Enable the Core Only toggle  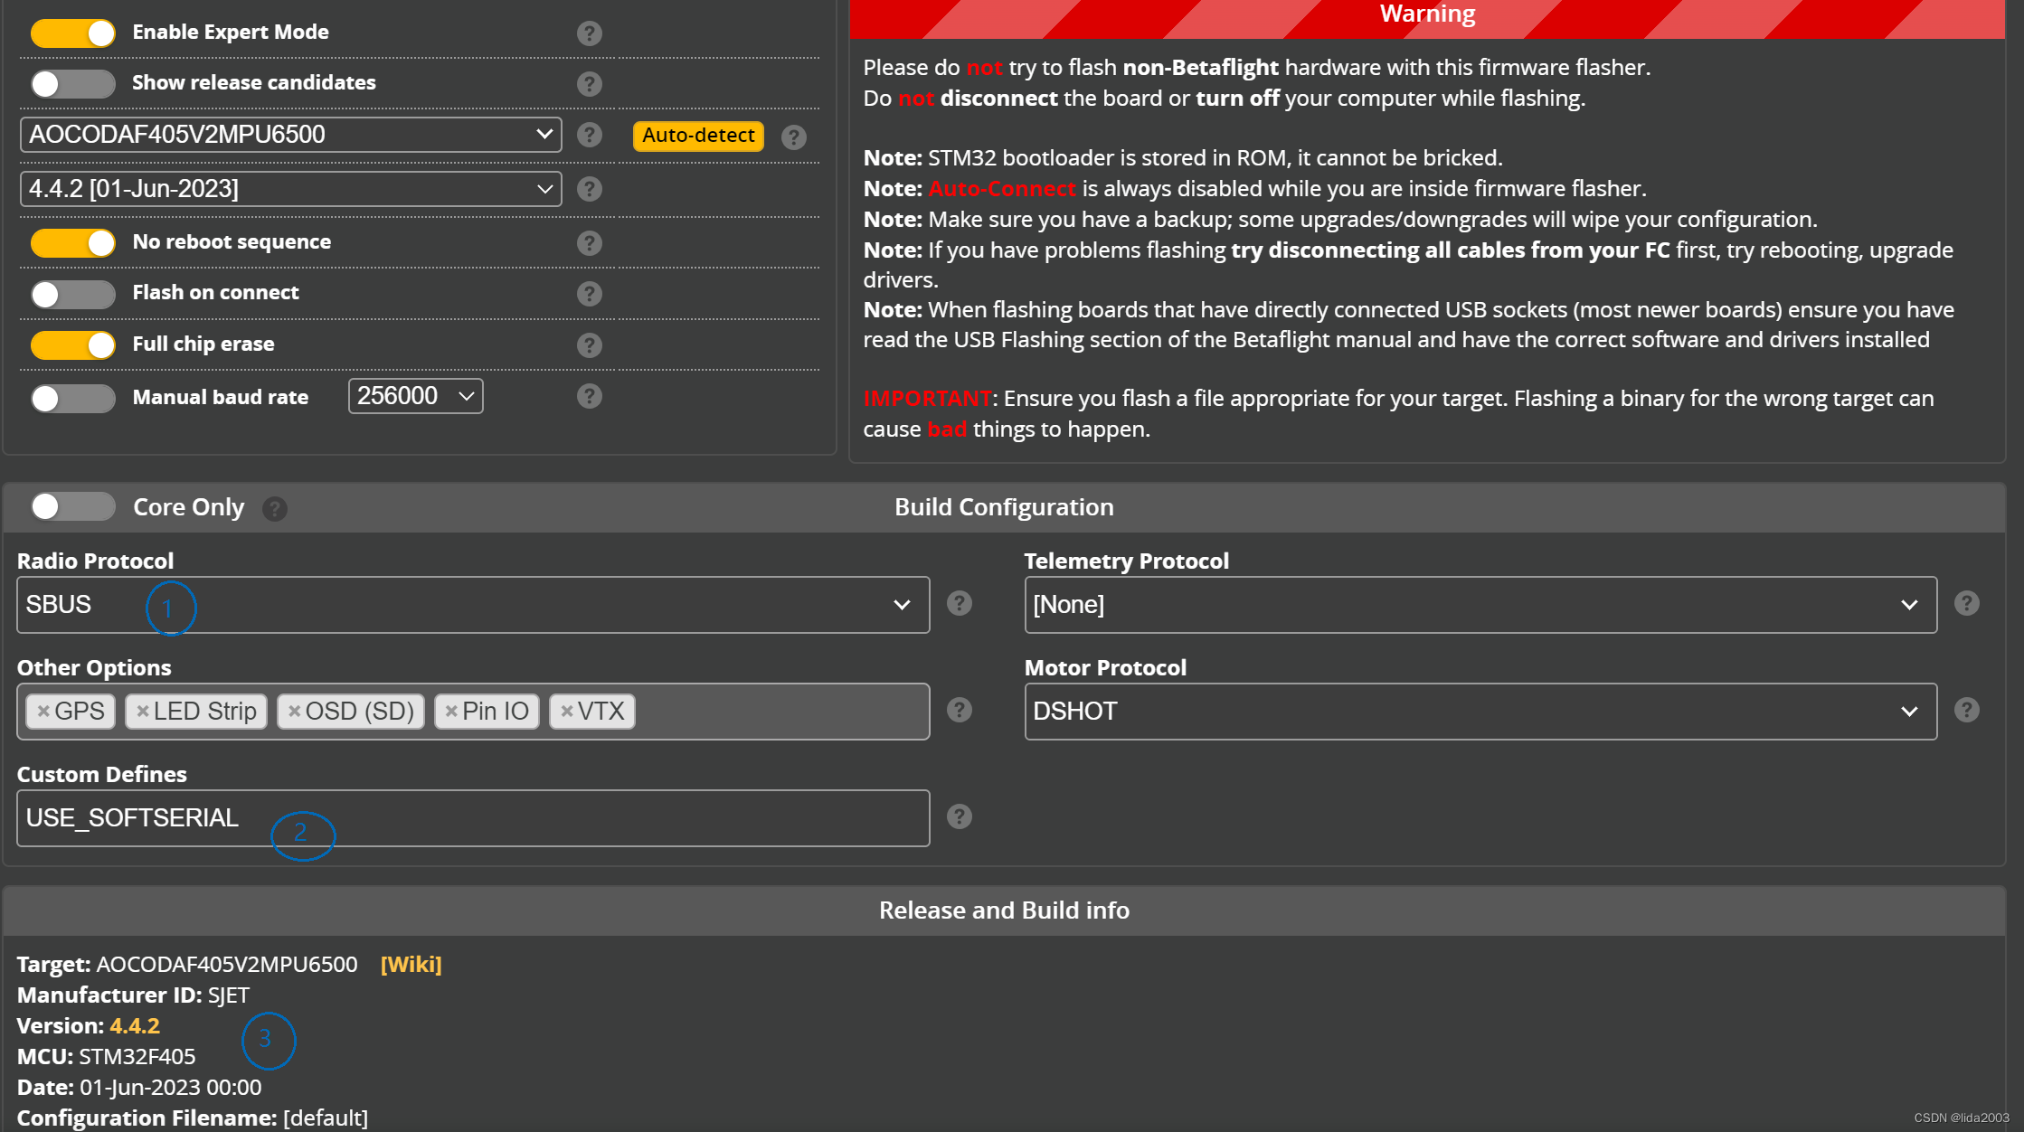coord(73,506)
